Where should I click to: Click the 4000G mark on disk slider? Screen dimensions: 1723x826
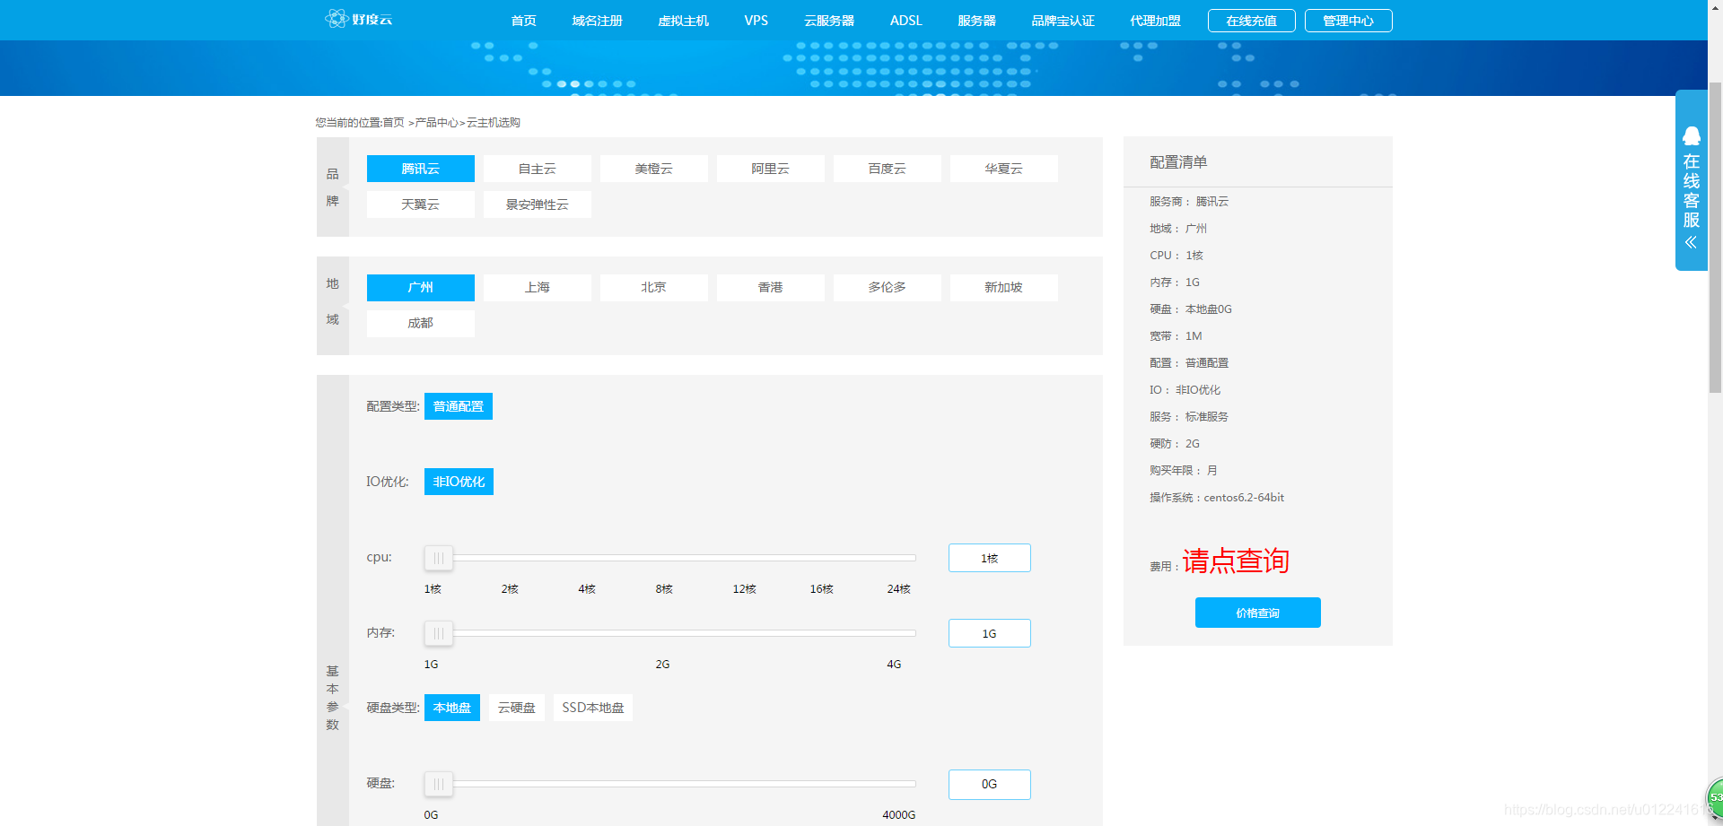pos(898,815)
